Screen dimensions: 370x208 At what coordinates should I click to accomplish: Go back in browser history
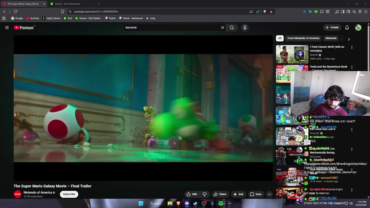pyautogui.click(x=4, y=12)
